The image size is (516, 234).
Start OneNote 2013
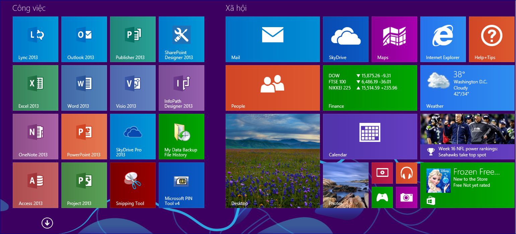point(35,136)
